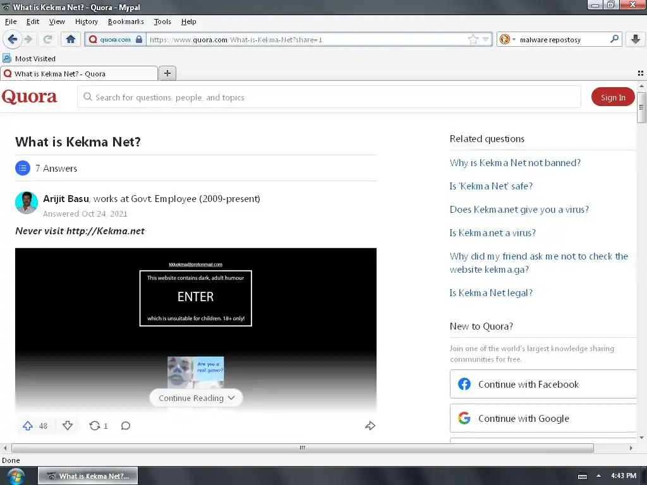Open "Is 'Kekma Net' safe?" question

pyautogui.click(x=491, y=186)
